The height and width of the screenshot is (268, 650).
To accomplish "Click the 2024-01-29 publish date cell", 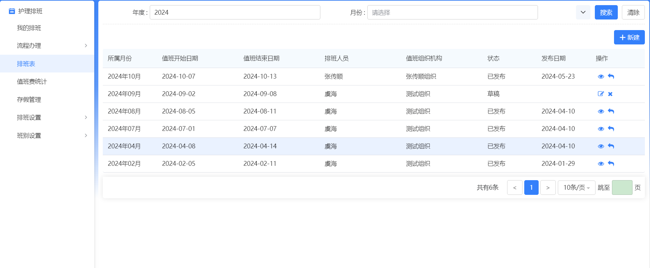I will pos(558,164).
